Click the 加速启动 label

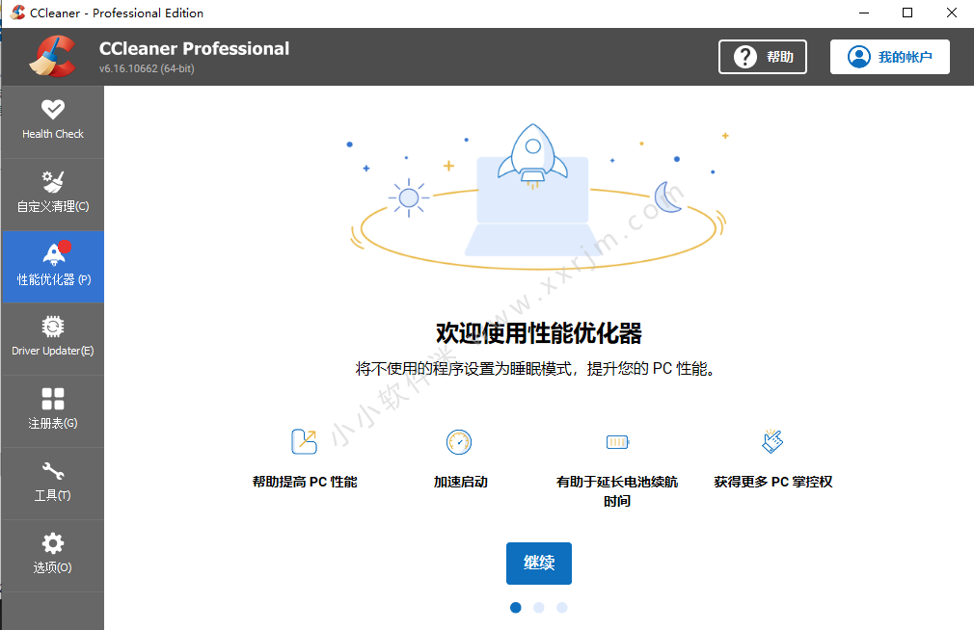click(x=460, y=482)
